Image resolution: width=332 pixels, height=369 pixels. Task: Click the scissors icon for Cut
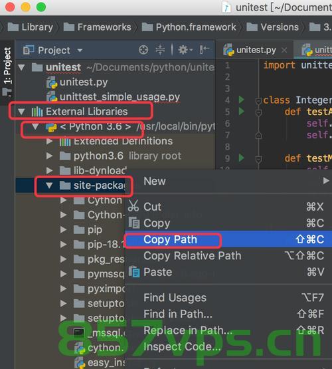133,206
